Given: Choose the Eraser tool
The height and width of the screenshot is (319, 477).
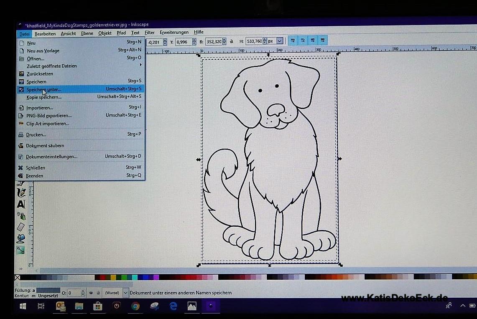Looking at the screenshot, I should click(x=21, y=227).
